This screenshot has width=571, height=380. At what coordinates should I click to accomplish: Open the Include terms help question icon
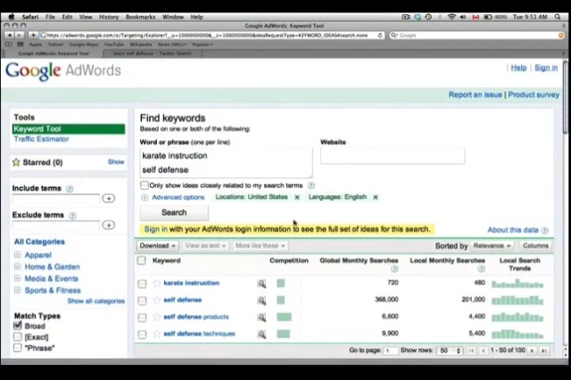click(x=70, y=188)
